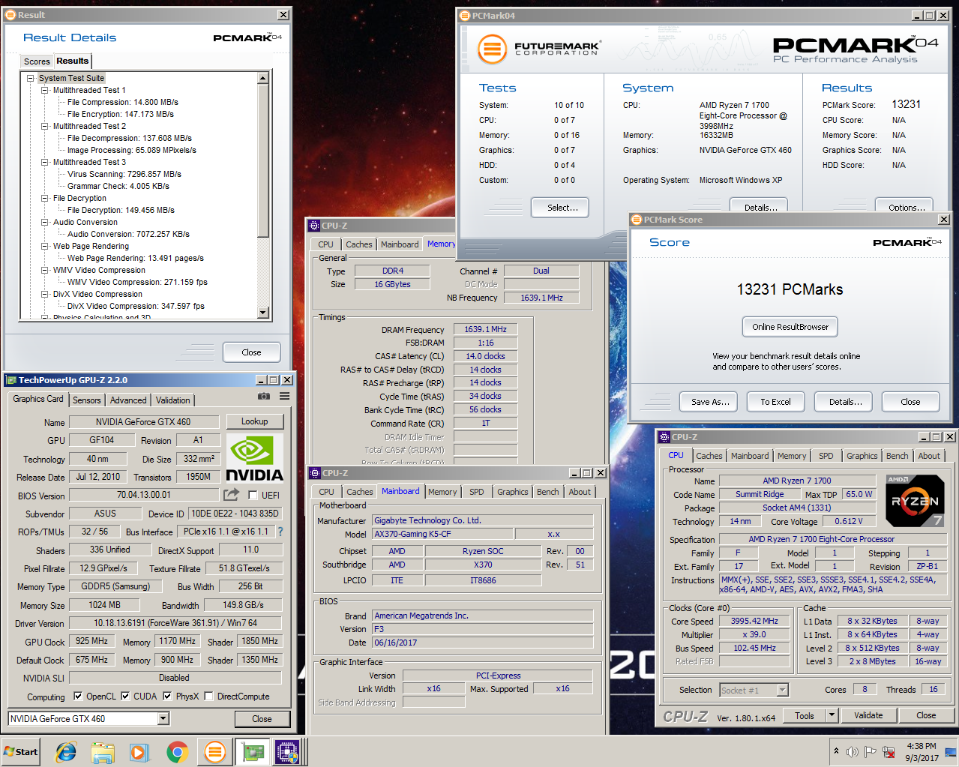959x767 pixels.
Task: Click the To Excel button
Action: 775,402
